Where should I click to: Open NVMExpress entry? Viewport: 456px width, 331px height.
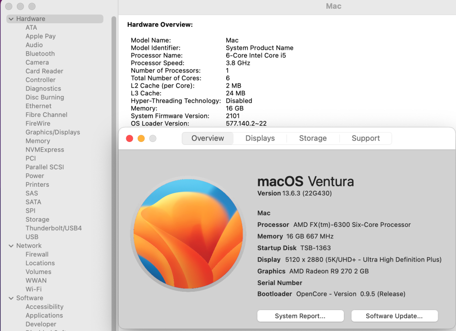[45, 150]
